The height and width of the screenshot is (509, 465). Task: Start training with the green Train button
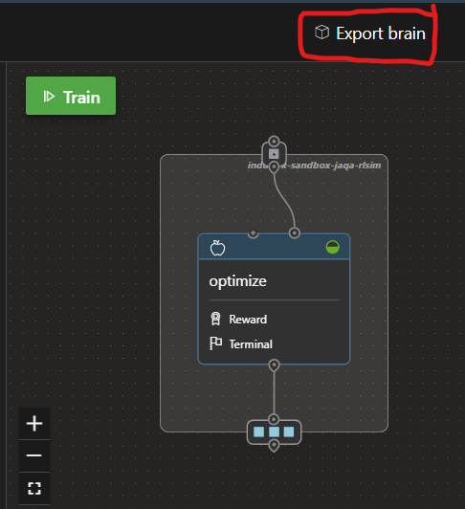pyautogui.click(x=71, y=96)
